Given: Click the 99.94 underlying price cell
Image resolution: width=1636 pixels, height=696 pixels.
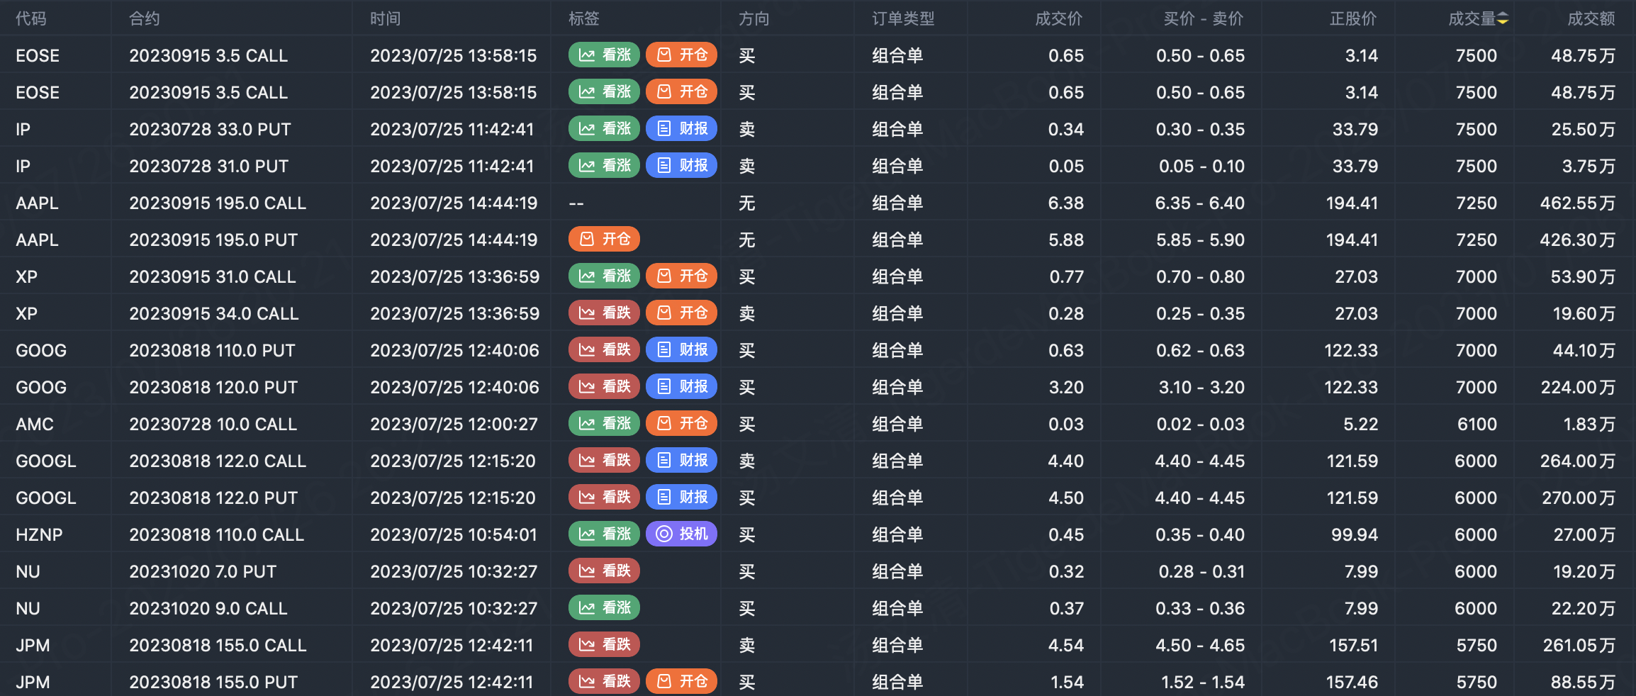Looking at the screenshot, I should tap(1355, 535).
